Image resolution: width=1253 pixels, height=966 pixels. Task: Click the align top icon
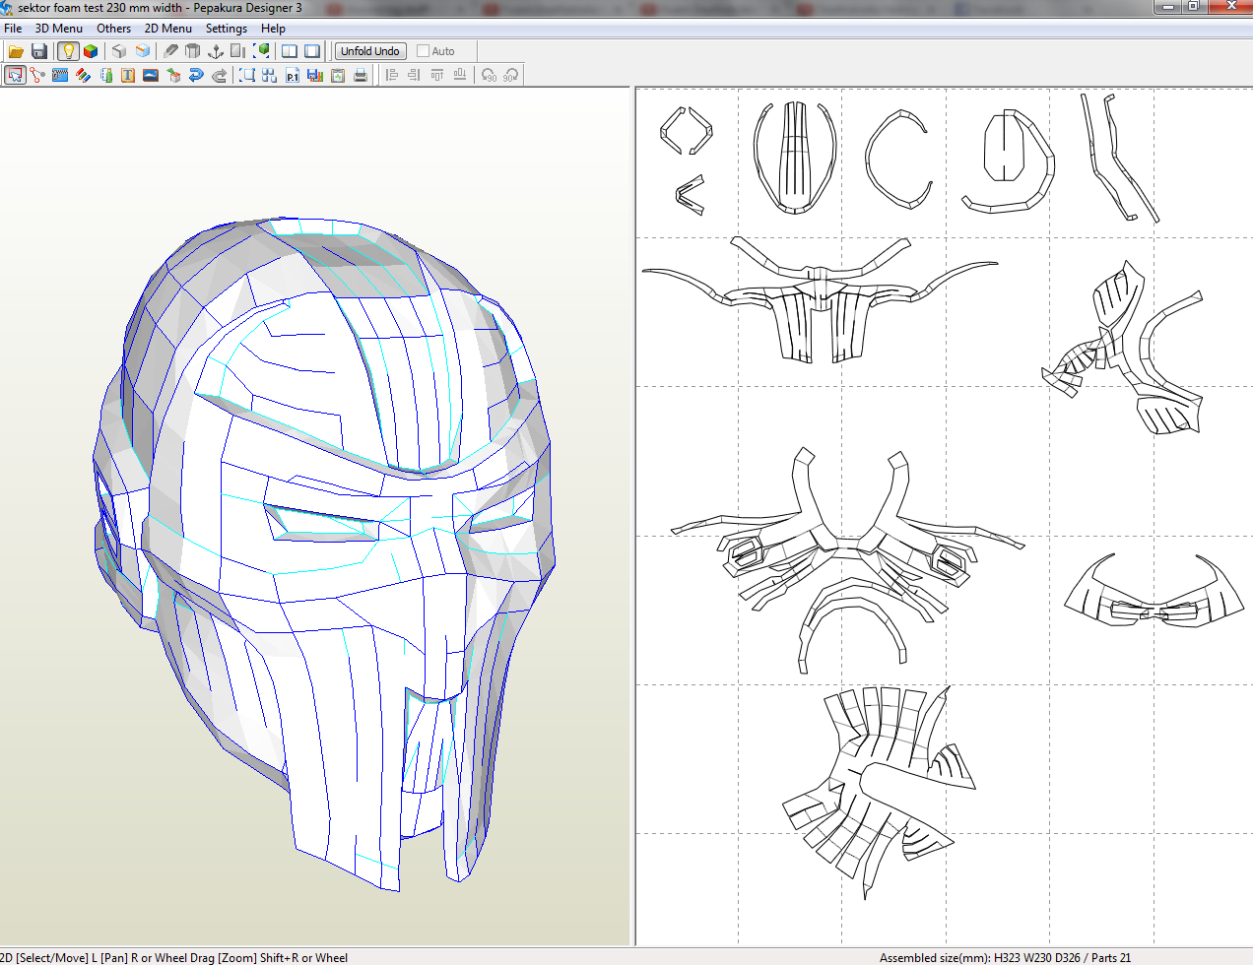(x=436, y=75)
